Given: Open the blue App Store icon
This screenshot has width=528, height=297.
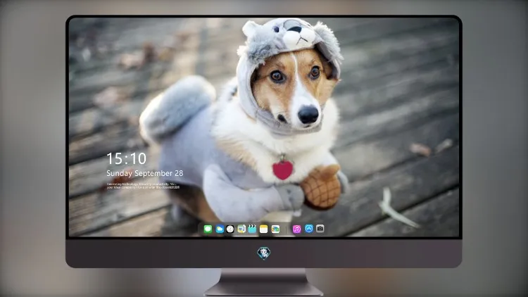Looking at the screenshot, I should (309, 229).
